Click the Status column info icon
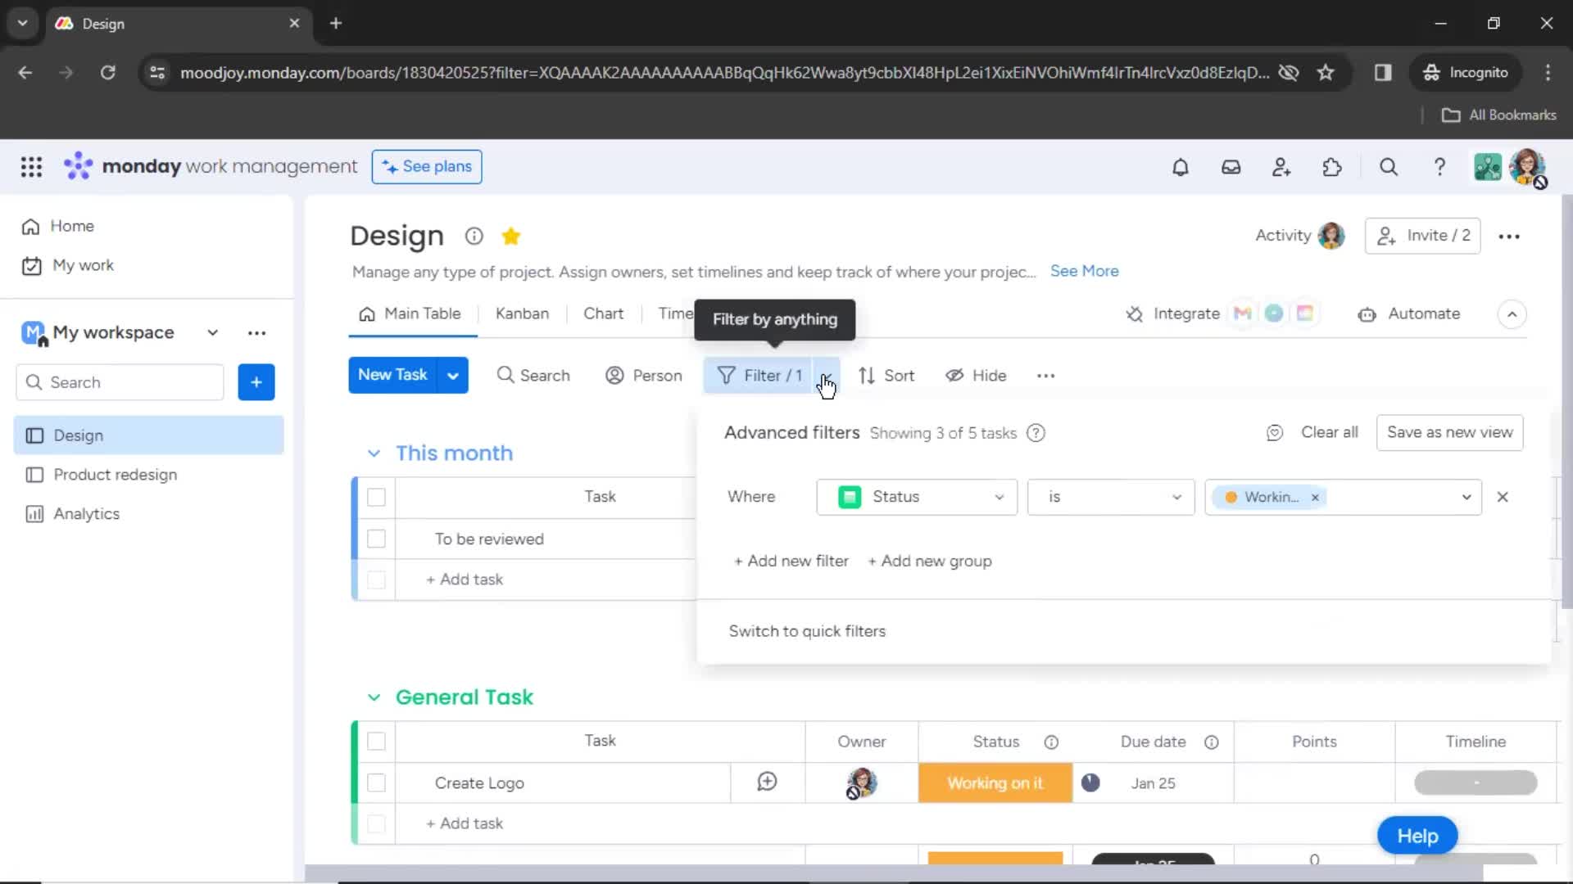 point(1051,742)
